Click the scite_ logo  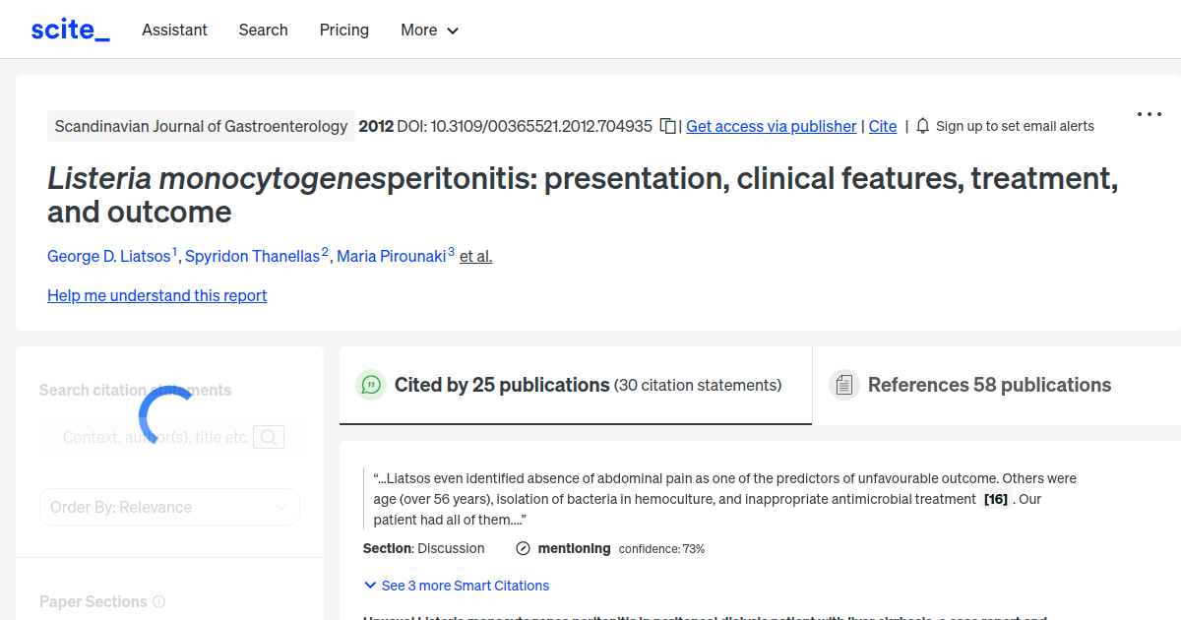69,29
